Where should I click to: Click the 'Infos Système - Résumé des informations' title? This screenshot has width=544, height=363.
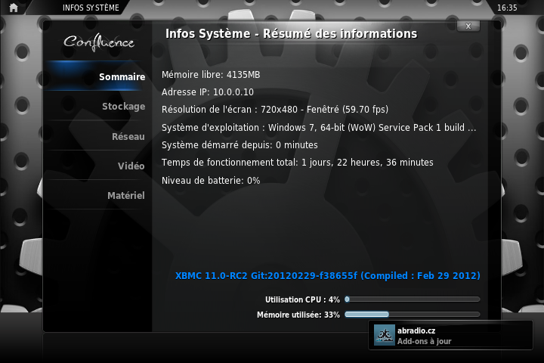pyautogui.click(x=291, y=34)
